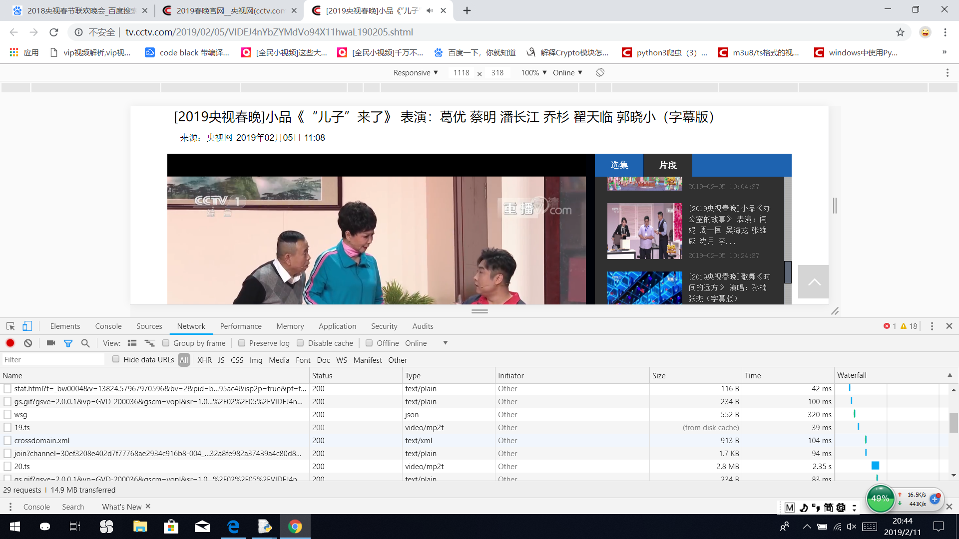
Task: Toggle the show overview icon
Action: (x=149, y=343)
